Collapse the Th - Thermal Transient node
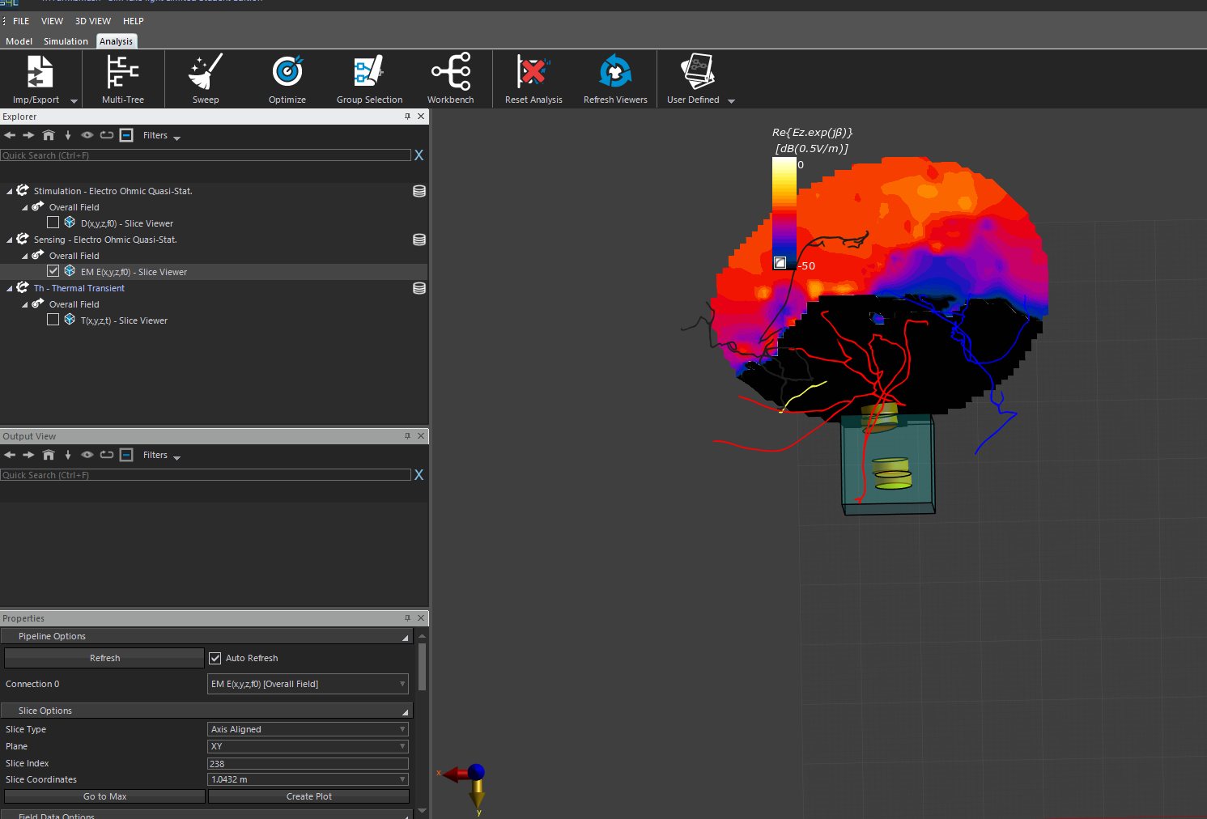Viewport: 1207px width, 819px height. coord(10,289)
